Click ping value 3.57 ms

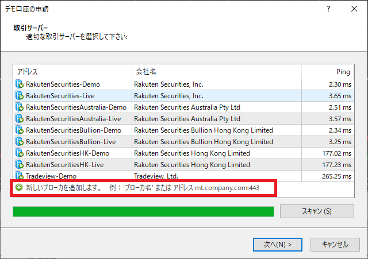[340, 119]
